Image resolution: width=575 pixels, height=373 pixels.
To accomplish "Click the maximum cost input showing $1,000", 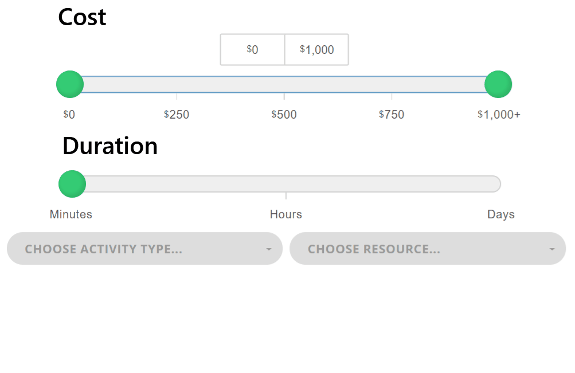I will (x=316, y=49).
